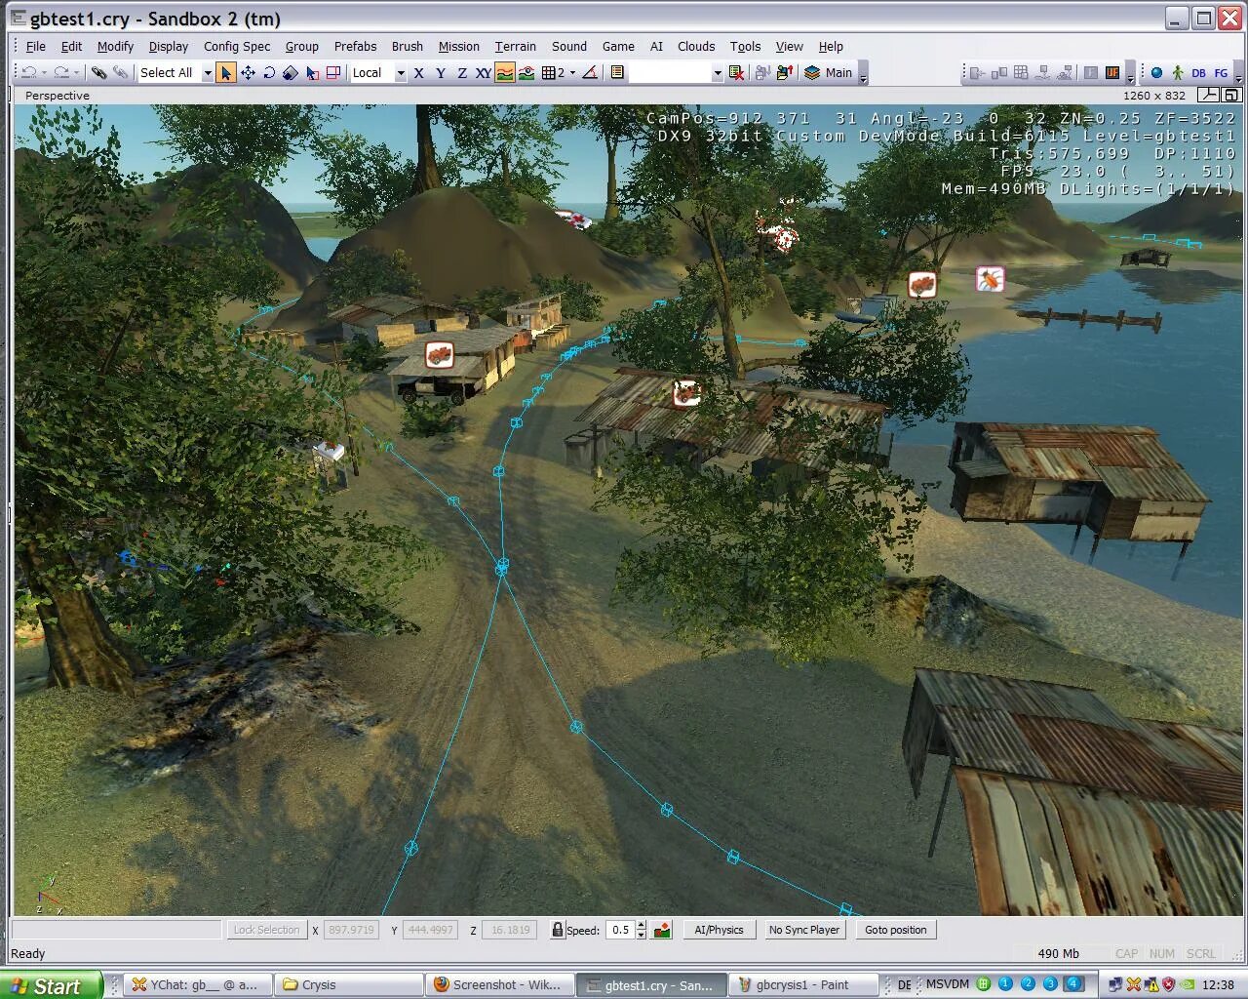Image resolution: width=1248 pixels, height=999 pixels.
Task: Lock movement to the X axis
Action: coord(419,73)
